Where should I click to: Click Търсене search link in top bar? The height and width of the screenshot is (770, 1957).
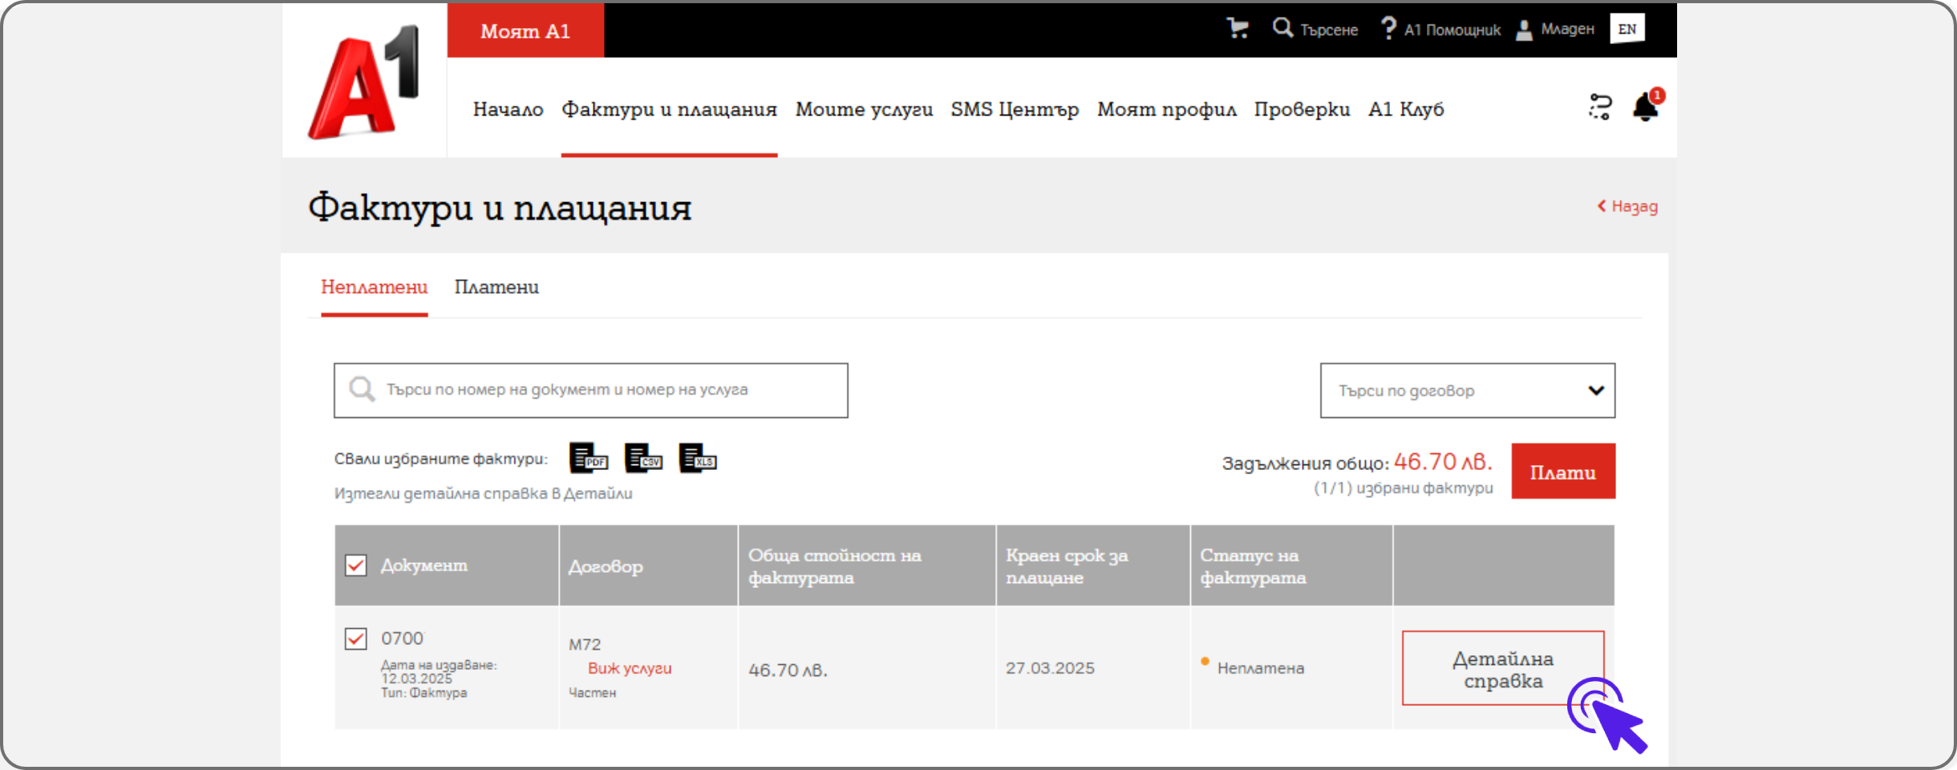1329,30
